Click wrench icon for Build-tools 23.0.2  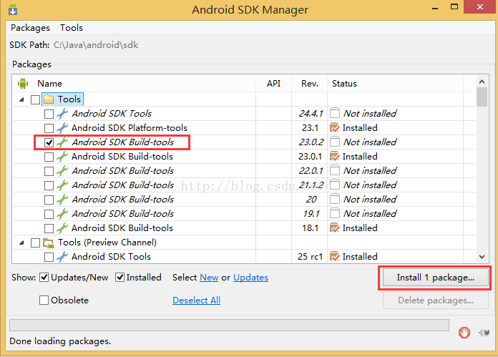pyautogui.click(x=62, y=142)
